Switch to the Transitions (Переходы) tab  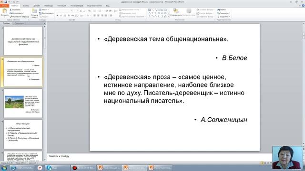[49, 6]
